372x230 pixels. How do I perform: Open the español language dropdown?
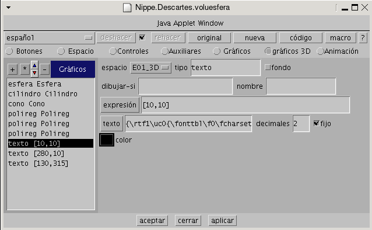point(50,38)
